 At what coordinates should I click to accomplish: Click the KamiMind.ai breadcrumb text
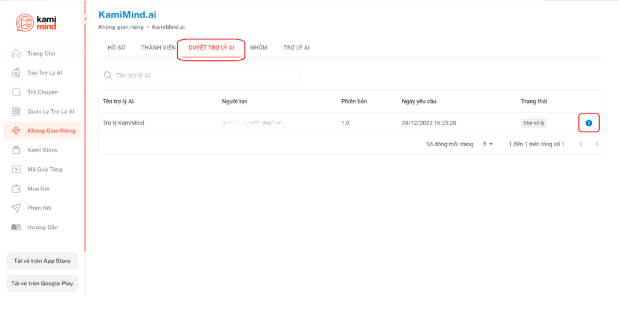click(x=168, y=27)
